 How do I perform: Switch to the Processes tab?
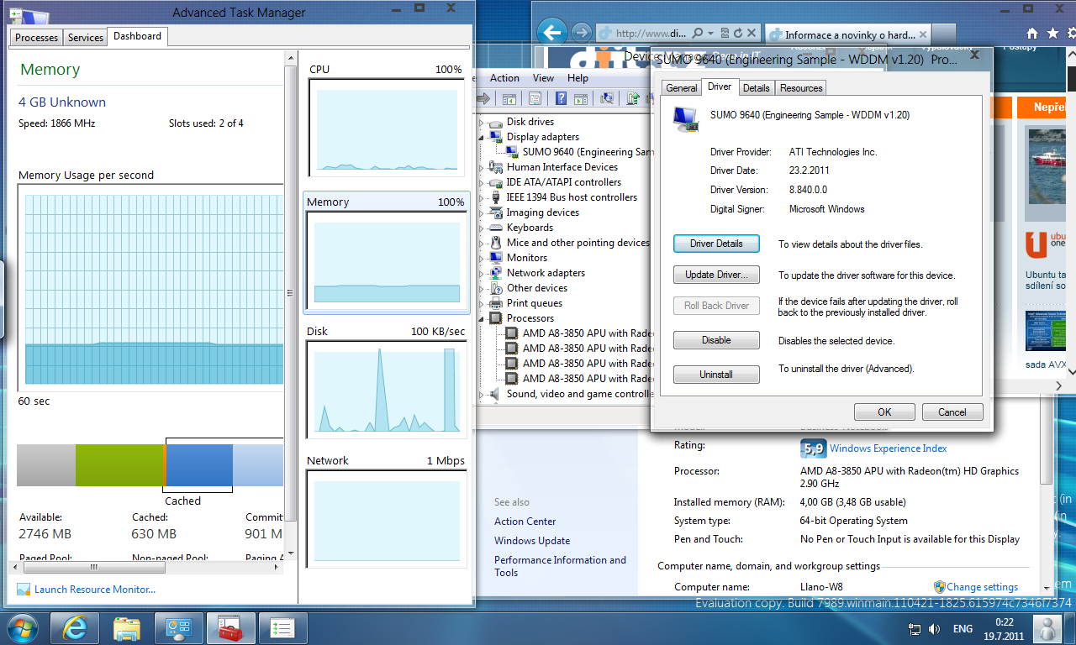(37, 38)
